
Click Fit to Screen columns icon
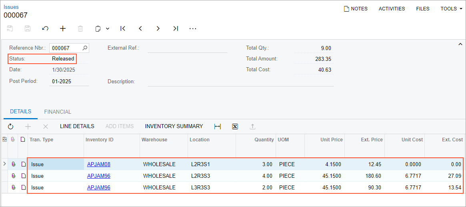(x=218, y=127)
